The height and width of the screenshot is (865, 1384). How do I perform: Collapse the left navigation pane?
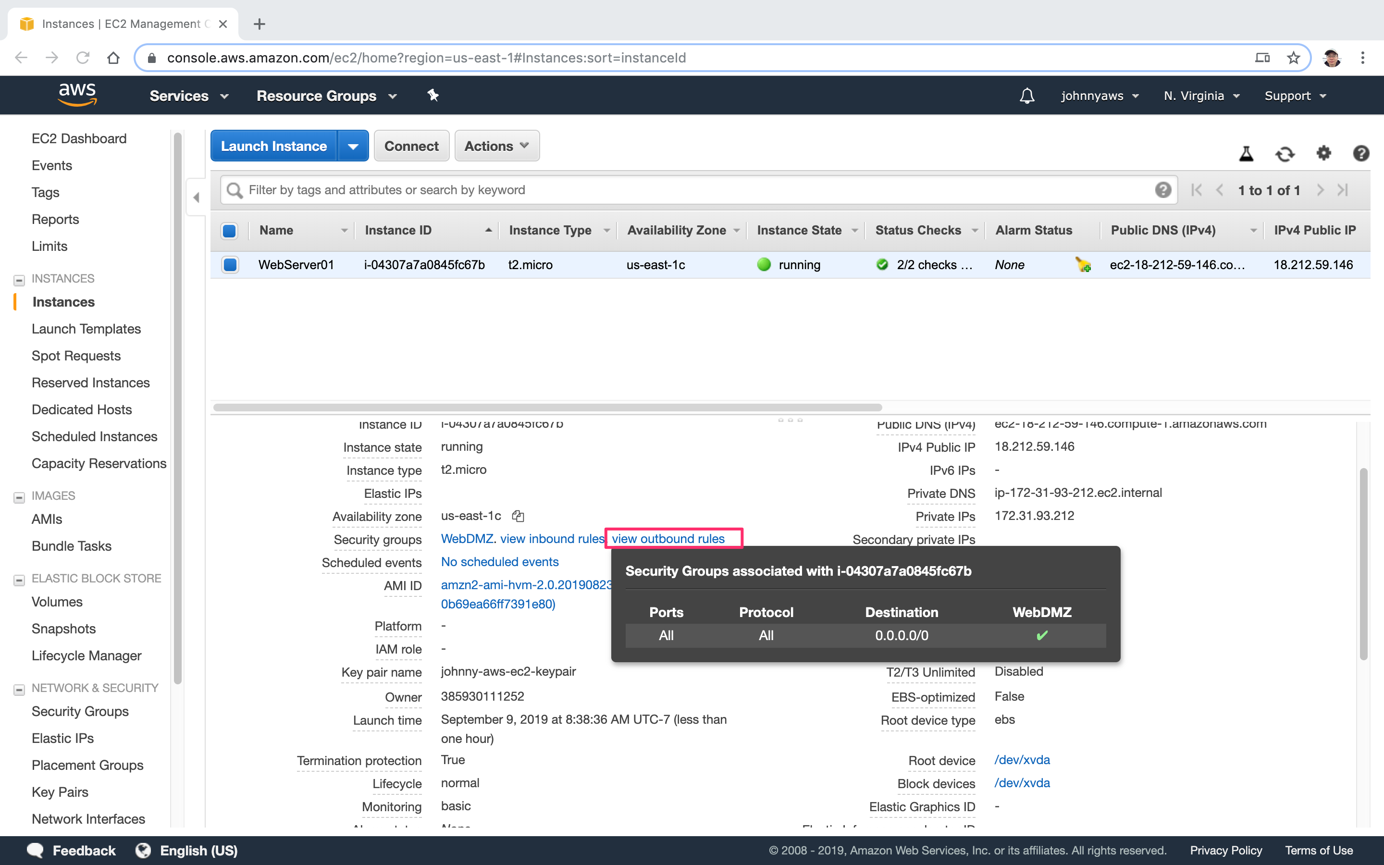click(196, 198)
